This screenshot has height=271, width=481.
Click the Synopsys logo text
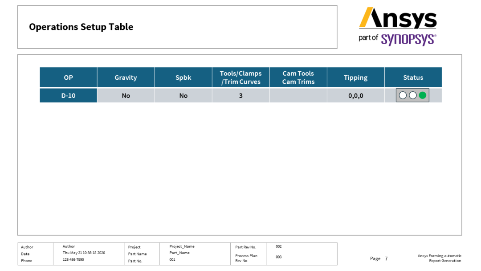(x=408, y=40)
